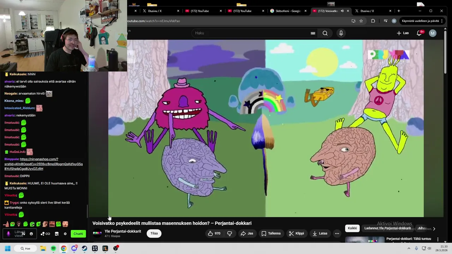Click the Yle Perjantai-dokkarit channel avatar
The height and width of the screenshot is (254, 452).
click(x=97, y=234)
